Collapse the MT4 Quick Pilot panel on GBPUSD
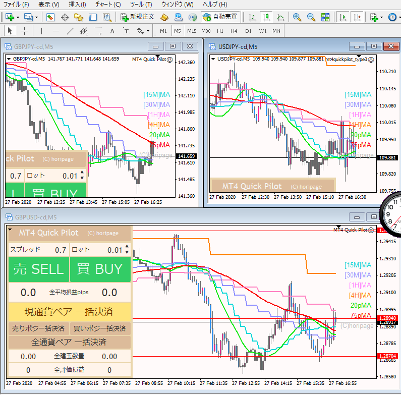401x395 pixels. 11,230
